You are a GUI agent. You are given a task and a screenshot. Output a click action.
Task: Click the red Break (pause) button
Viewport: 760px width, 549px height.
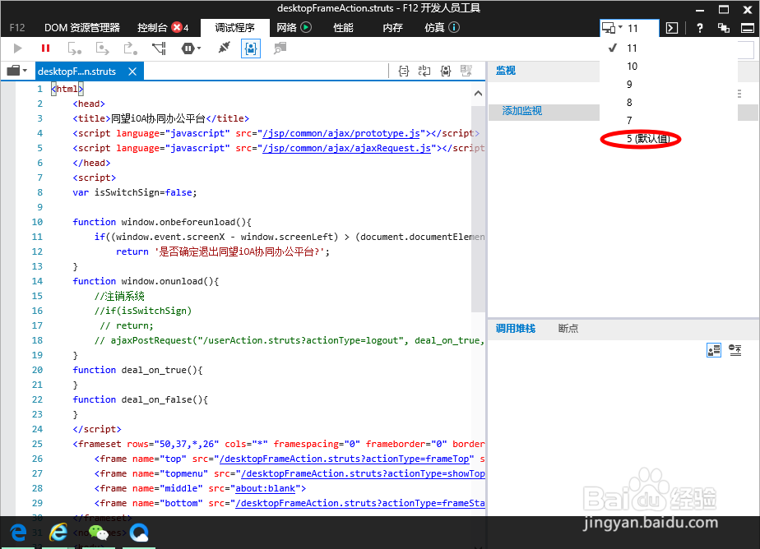pos(45,48)
